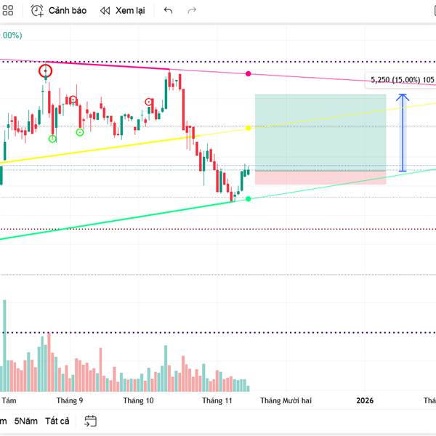Screen dimensions: 436x436
Task: Select the green trendline anchor dot
Action: point(249,199)
